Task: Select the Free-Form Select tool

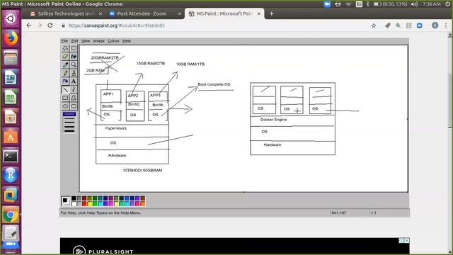Action: pos(65,48)
